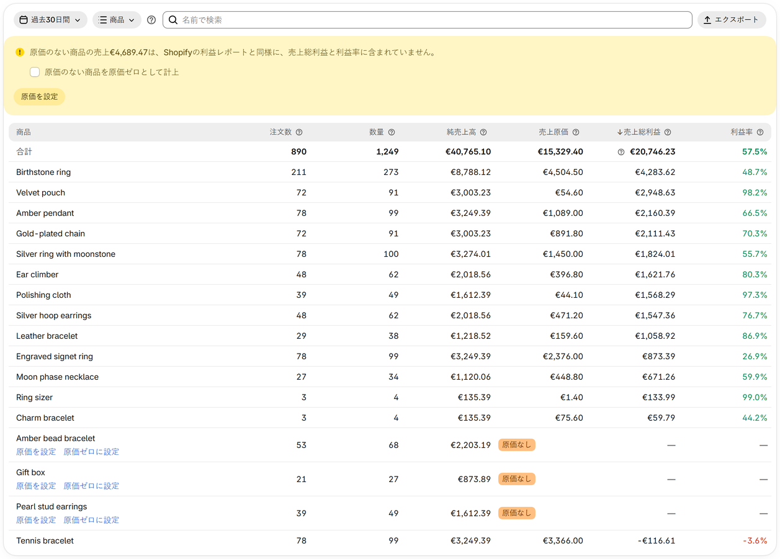Click the Silver hoop earrings product name
Image resolution: width=780 pixels, height=559 pixels.
click(x=53, y=315)
